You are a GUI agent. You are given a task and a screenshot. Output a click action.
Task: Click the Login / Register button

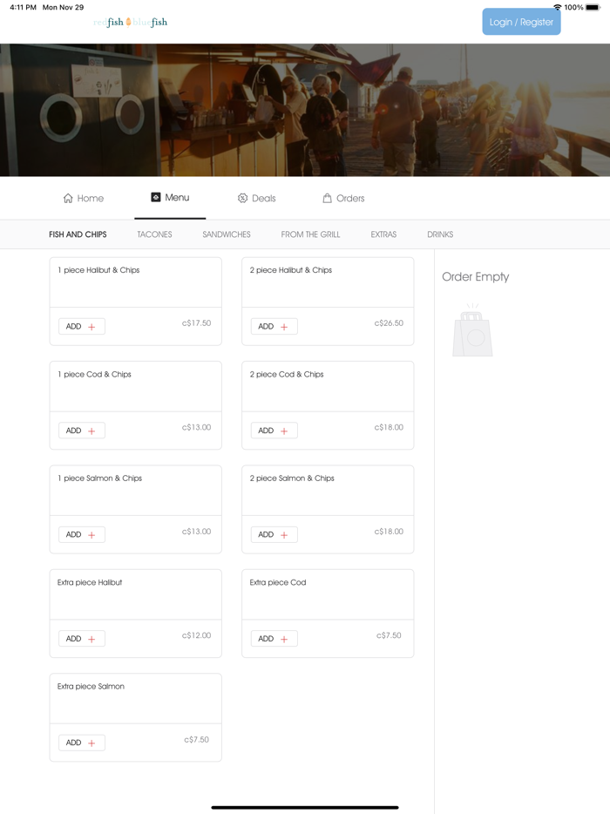click(x=521, y=22)
